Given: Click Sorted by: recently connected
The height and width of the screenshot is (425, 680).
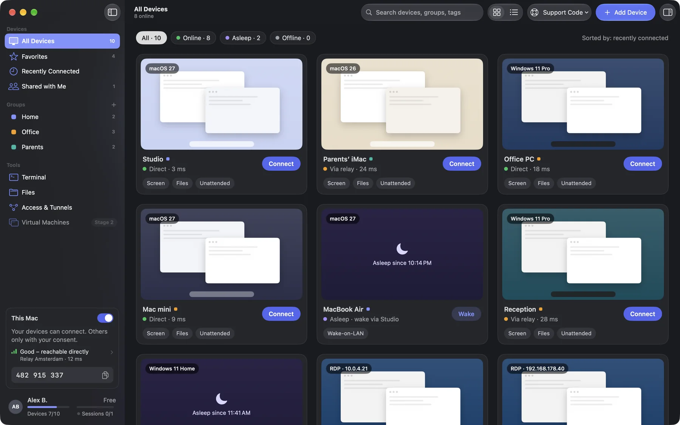Looking at the screenshot, I should pyautogui.click(x=625, y=38).
